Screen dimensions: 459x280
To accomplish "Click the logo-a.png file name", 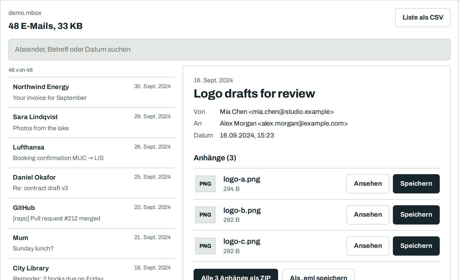I will [x=242, y=179].
